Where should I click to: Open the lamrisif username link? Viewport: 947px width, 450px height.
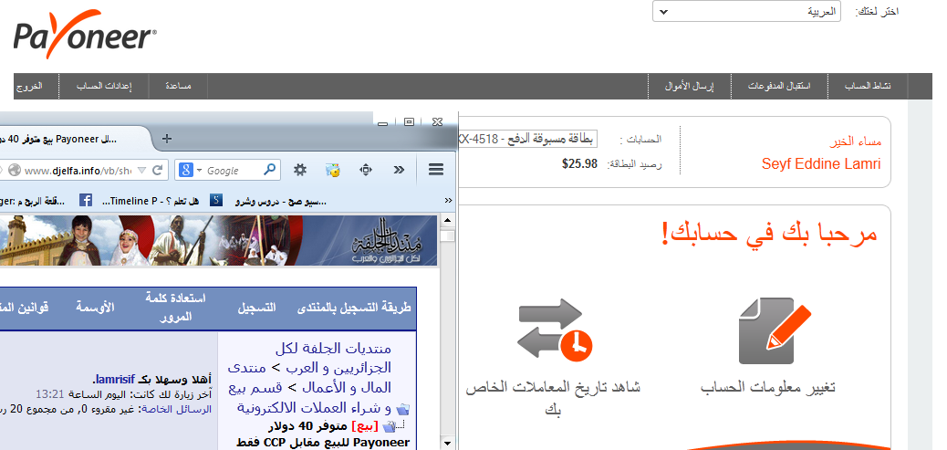[x=113, y=381]
